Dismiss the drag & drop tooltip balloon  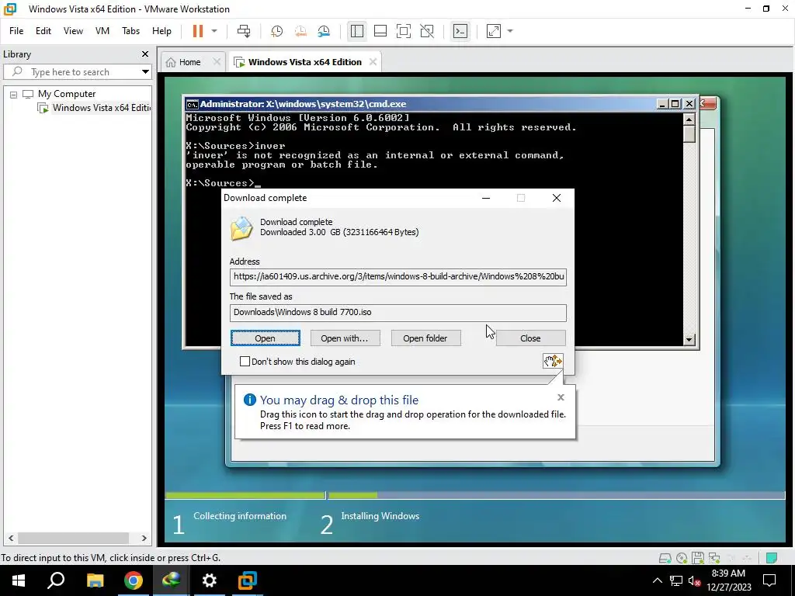click(x=561, y=397)
